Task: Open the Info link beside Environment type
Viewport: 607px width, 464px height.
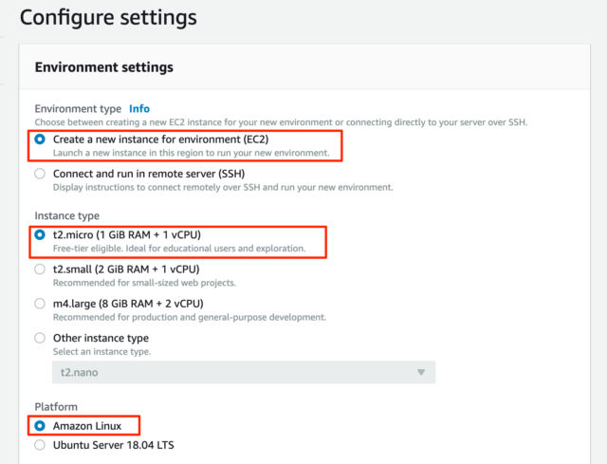Action: (x=139, y=109)
